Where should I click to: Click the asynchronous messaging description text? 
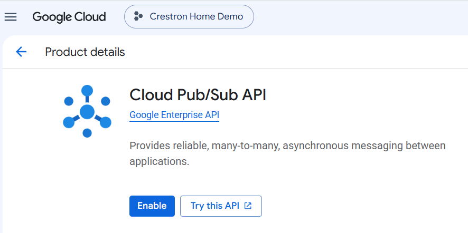click(287, 154)
